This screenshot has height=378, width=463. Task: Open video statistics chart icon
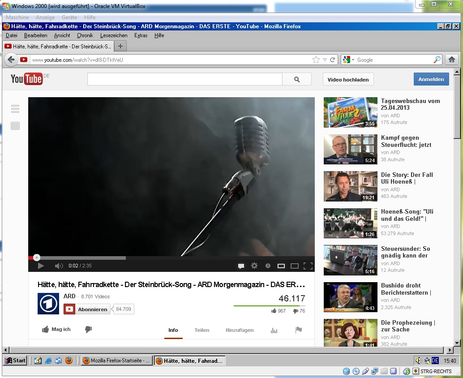[274, 330]
